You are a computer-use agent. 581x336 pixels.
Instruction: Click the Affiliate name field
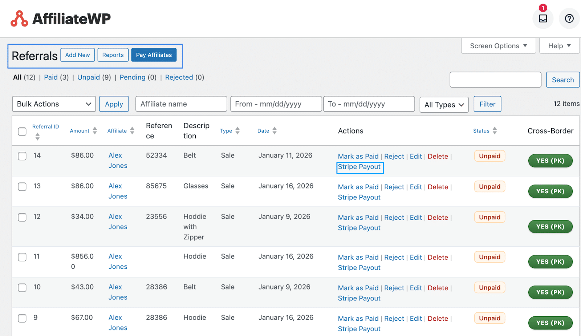click(181, 104)
